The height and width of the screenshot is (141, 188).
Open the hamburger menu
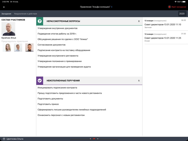4,7
